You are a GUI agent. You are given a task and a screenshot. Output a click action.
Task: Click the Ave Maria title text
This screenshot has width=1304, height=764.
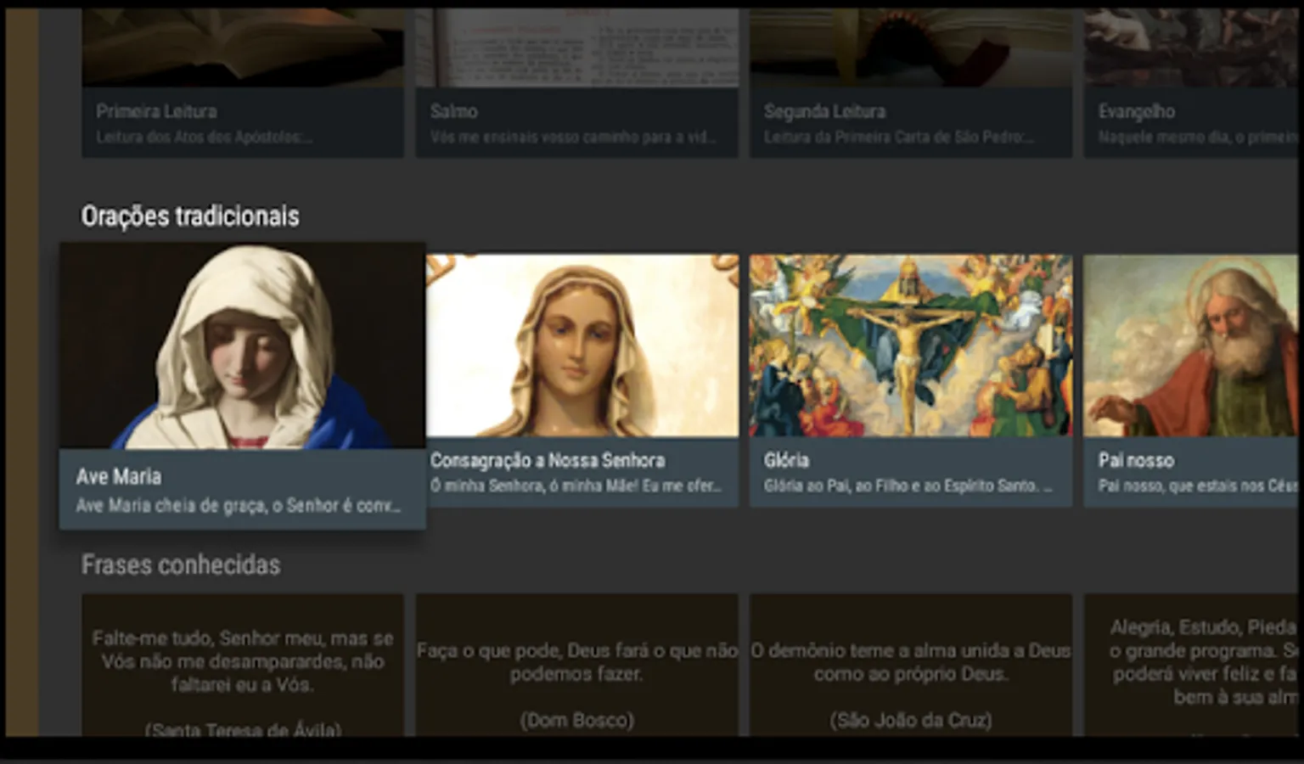(x=119, y=476)
